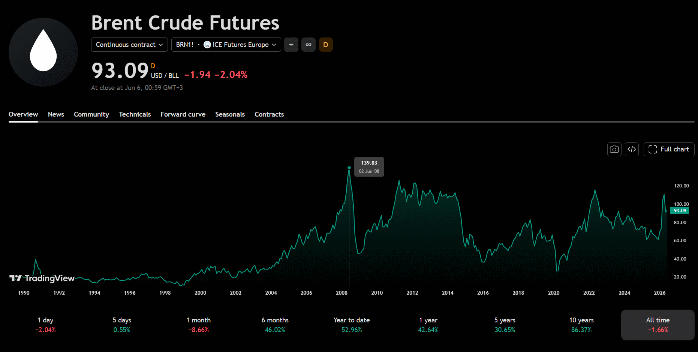This screenshot has height=352, width=698.
Task: Switch to the Forward curve tab
Action: click(183, 114)
